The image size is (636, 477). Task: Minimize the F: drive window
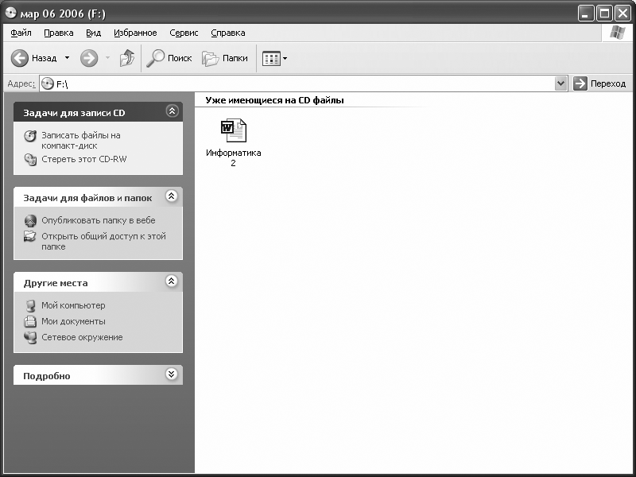[585, 14]
